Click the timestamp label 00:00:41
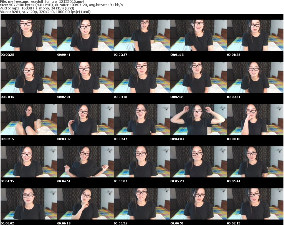284x225 pixels. tap(64, 55)
